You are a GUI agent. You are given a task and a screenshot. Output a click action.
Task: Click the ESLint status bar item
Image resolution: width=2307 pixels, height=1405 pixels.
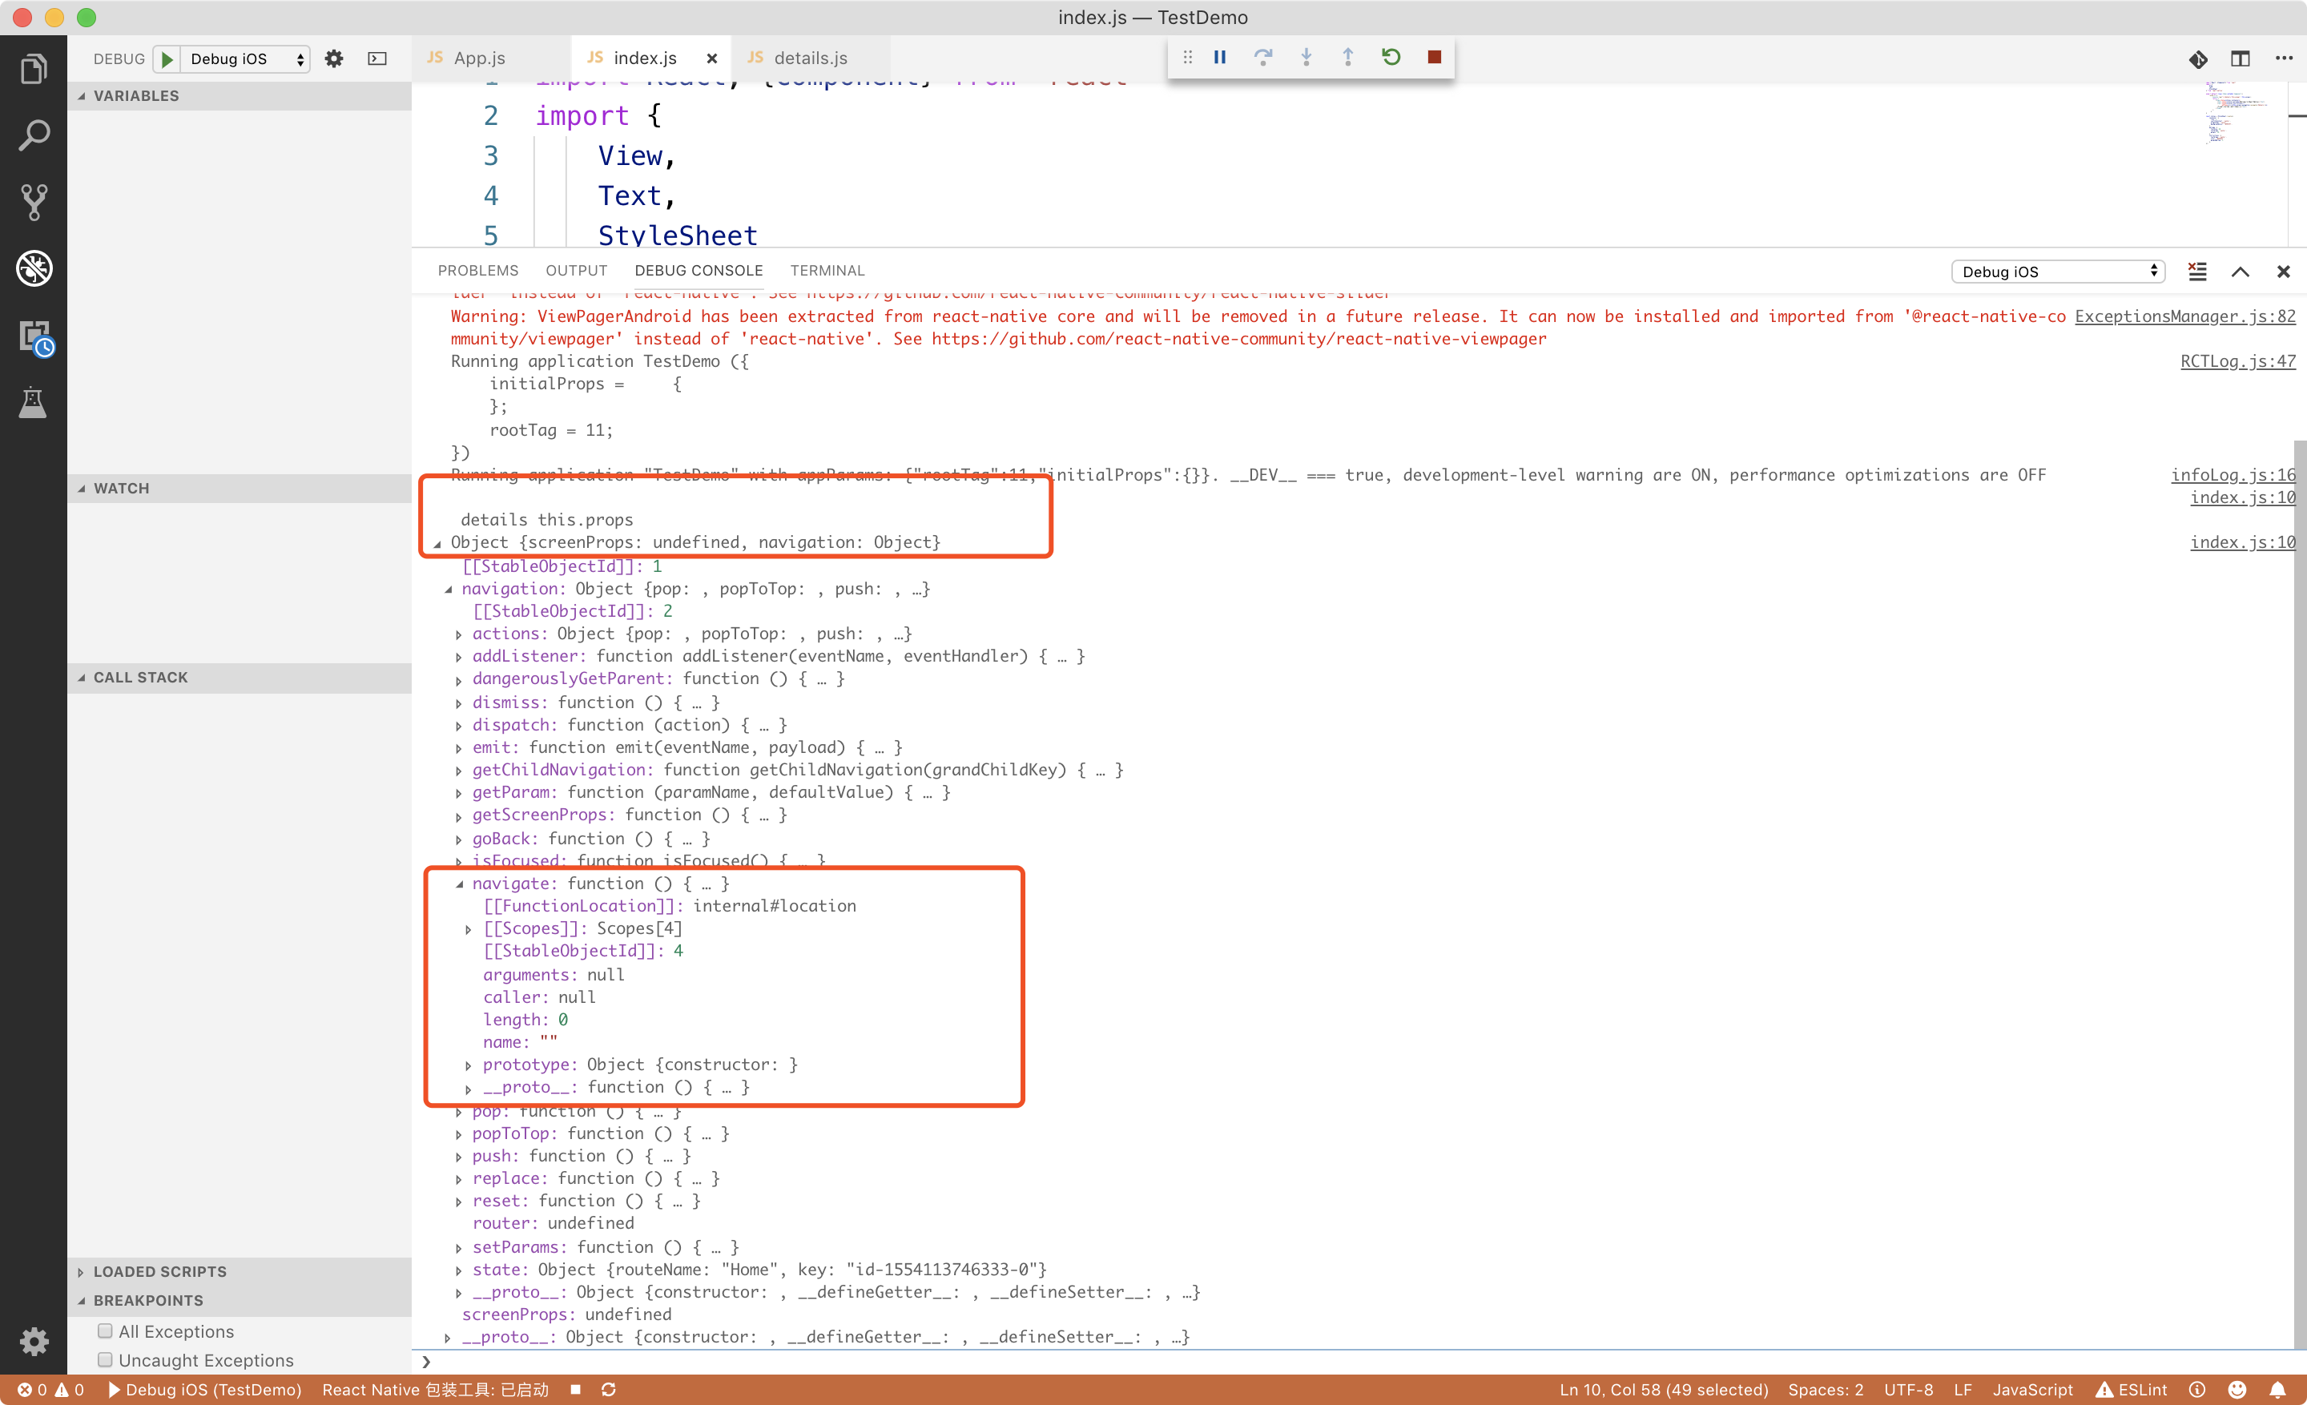click(x=2132, y=1390)
